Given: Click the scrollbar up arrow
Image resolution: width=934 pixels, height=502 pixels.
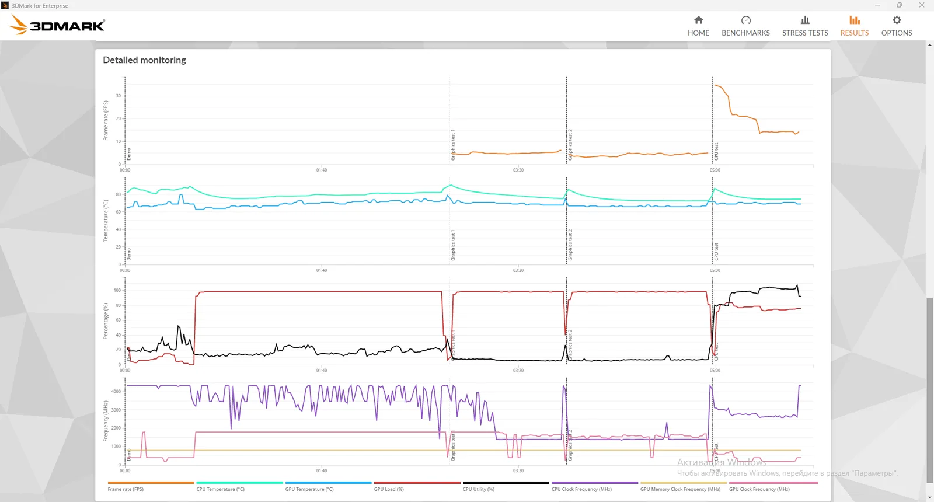Looking at the screenshot, I should pos(929,46).
